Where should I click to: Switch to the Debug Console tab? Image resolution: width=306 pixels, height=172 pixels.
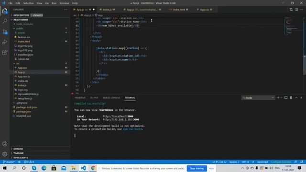pyautogui.click(x=111, y=97)
